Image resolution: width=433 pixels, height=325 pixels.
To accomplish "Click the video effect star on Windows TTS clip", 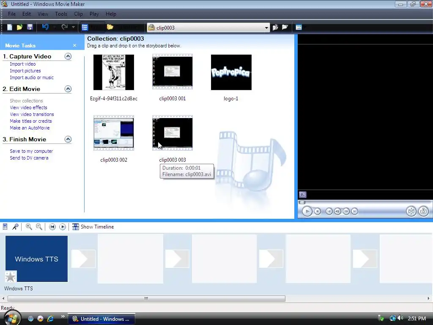I will point(11,277).
